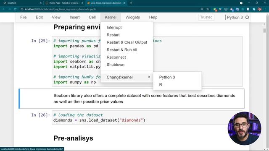
Task: Click the Preparing environment heading
Action: point(77,27)
